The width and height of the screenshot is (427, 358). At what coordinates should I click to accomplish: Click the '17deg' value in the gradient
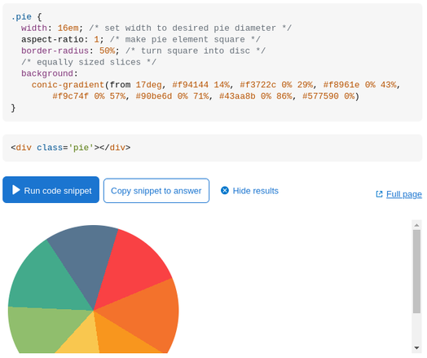point(148,85)
